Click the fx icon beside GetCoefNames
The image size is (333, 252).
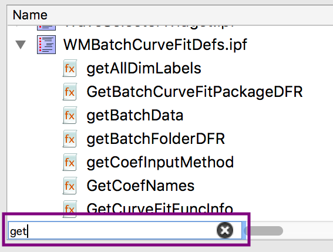(x=70, y=186)
